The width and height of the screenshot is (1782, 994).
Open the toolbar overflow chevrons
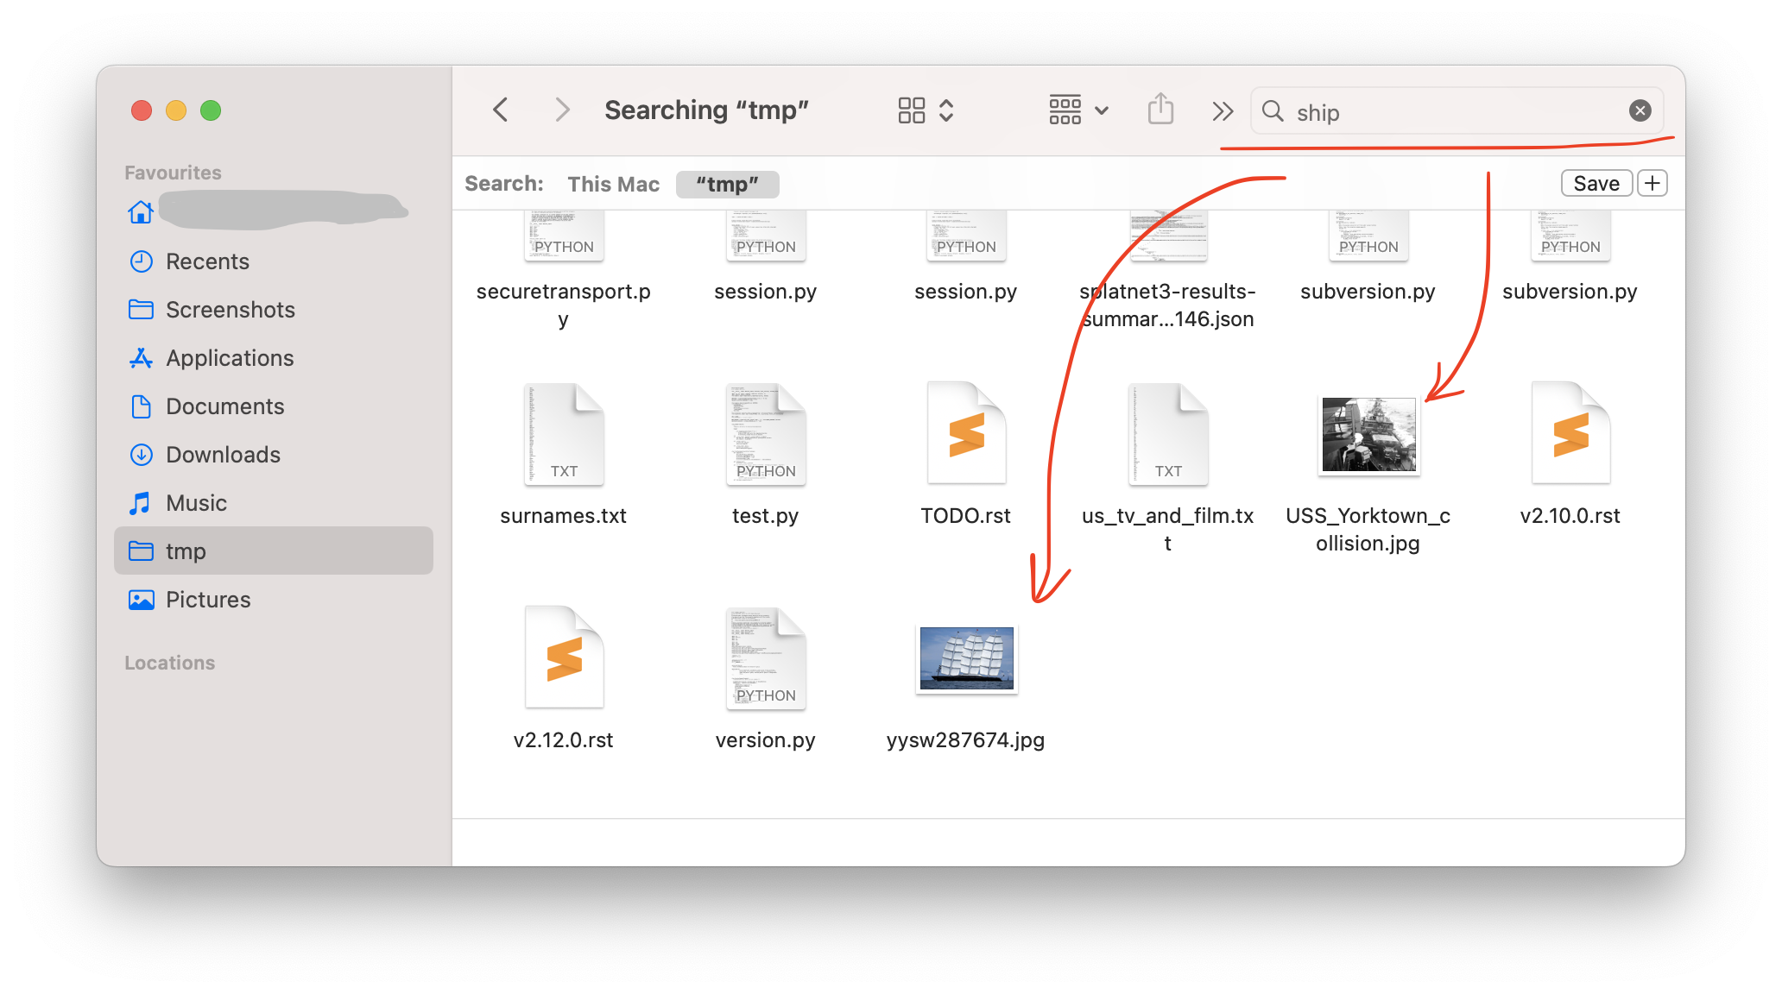pos(1223,110)
